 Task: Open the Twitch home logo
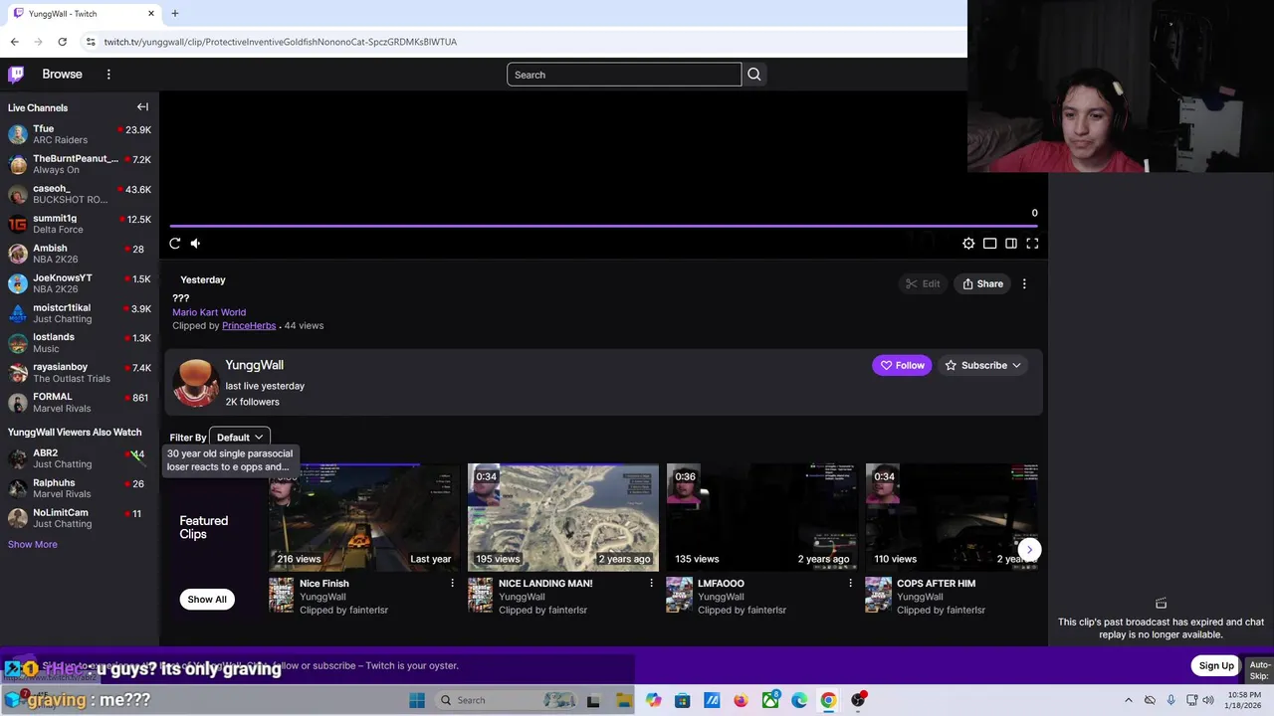[16, 74]
